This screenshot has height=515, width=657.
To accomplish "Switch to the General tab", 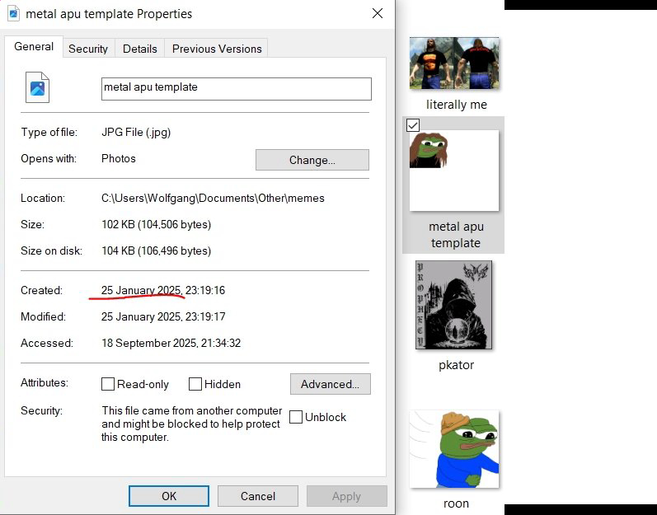I will point(34,47).
